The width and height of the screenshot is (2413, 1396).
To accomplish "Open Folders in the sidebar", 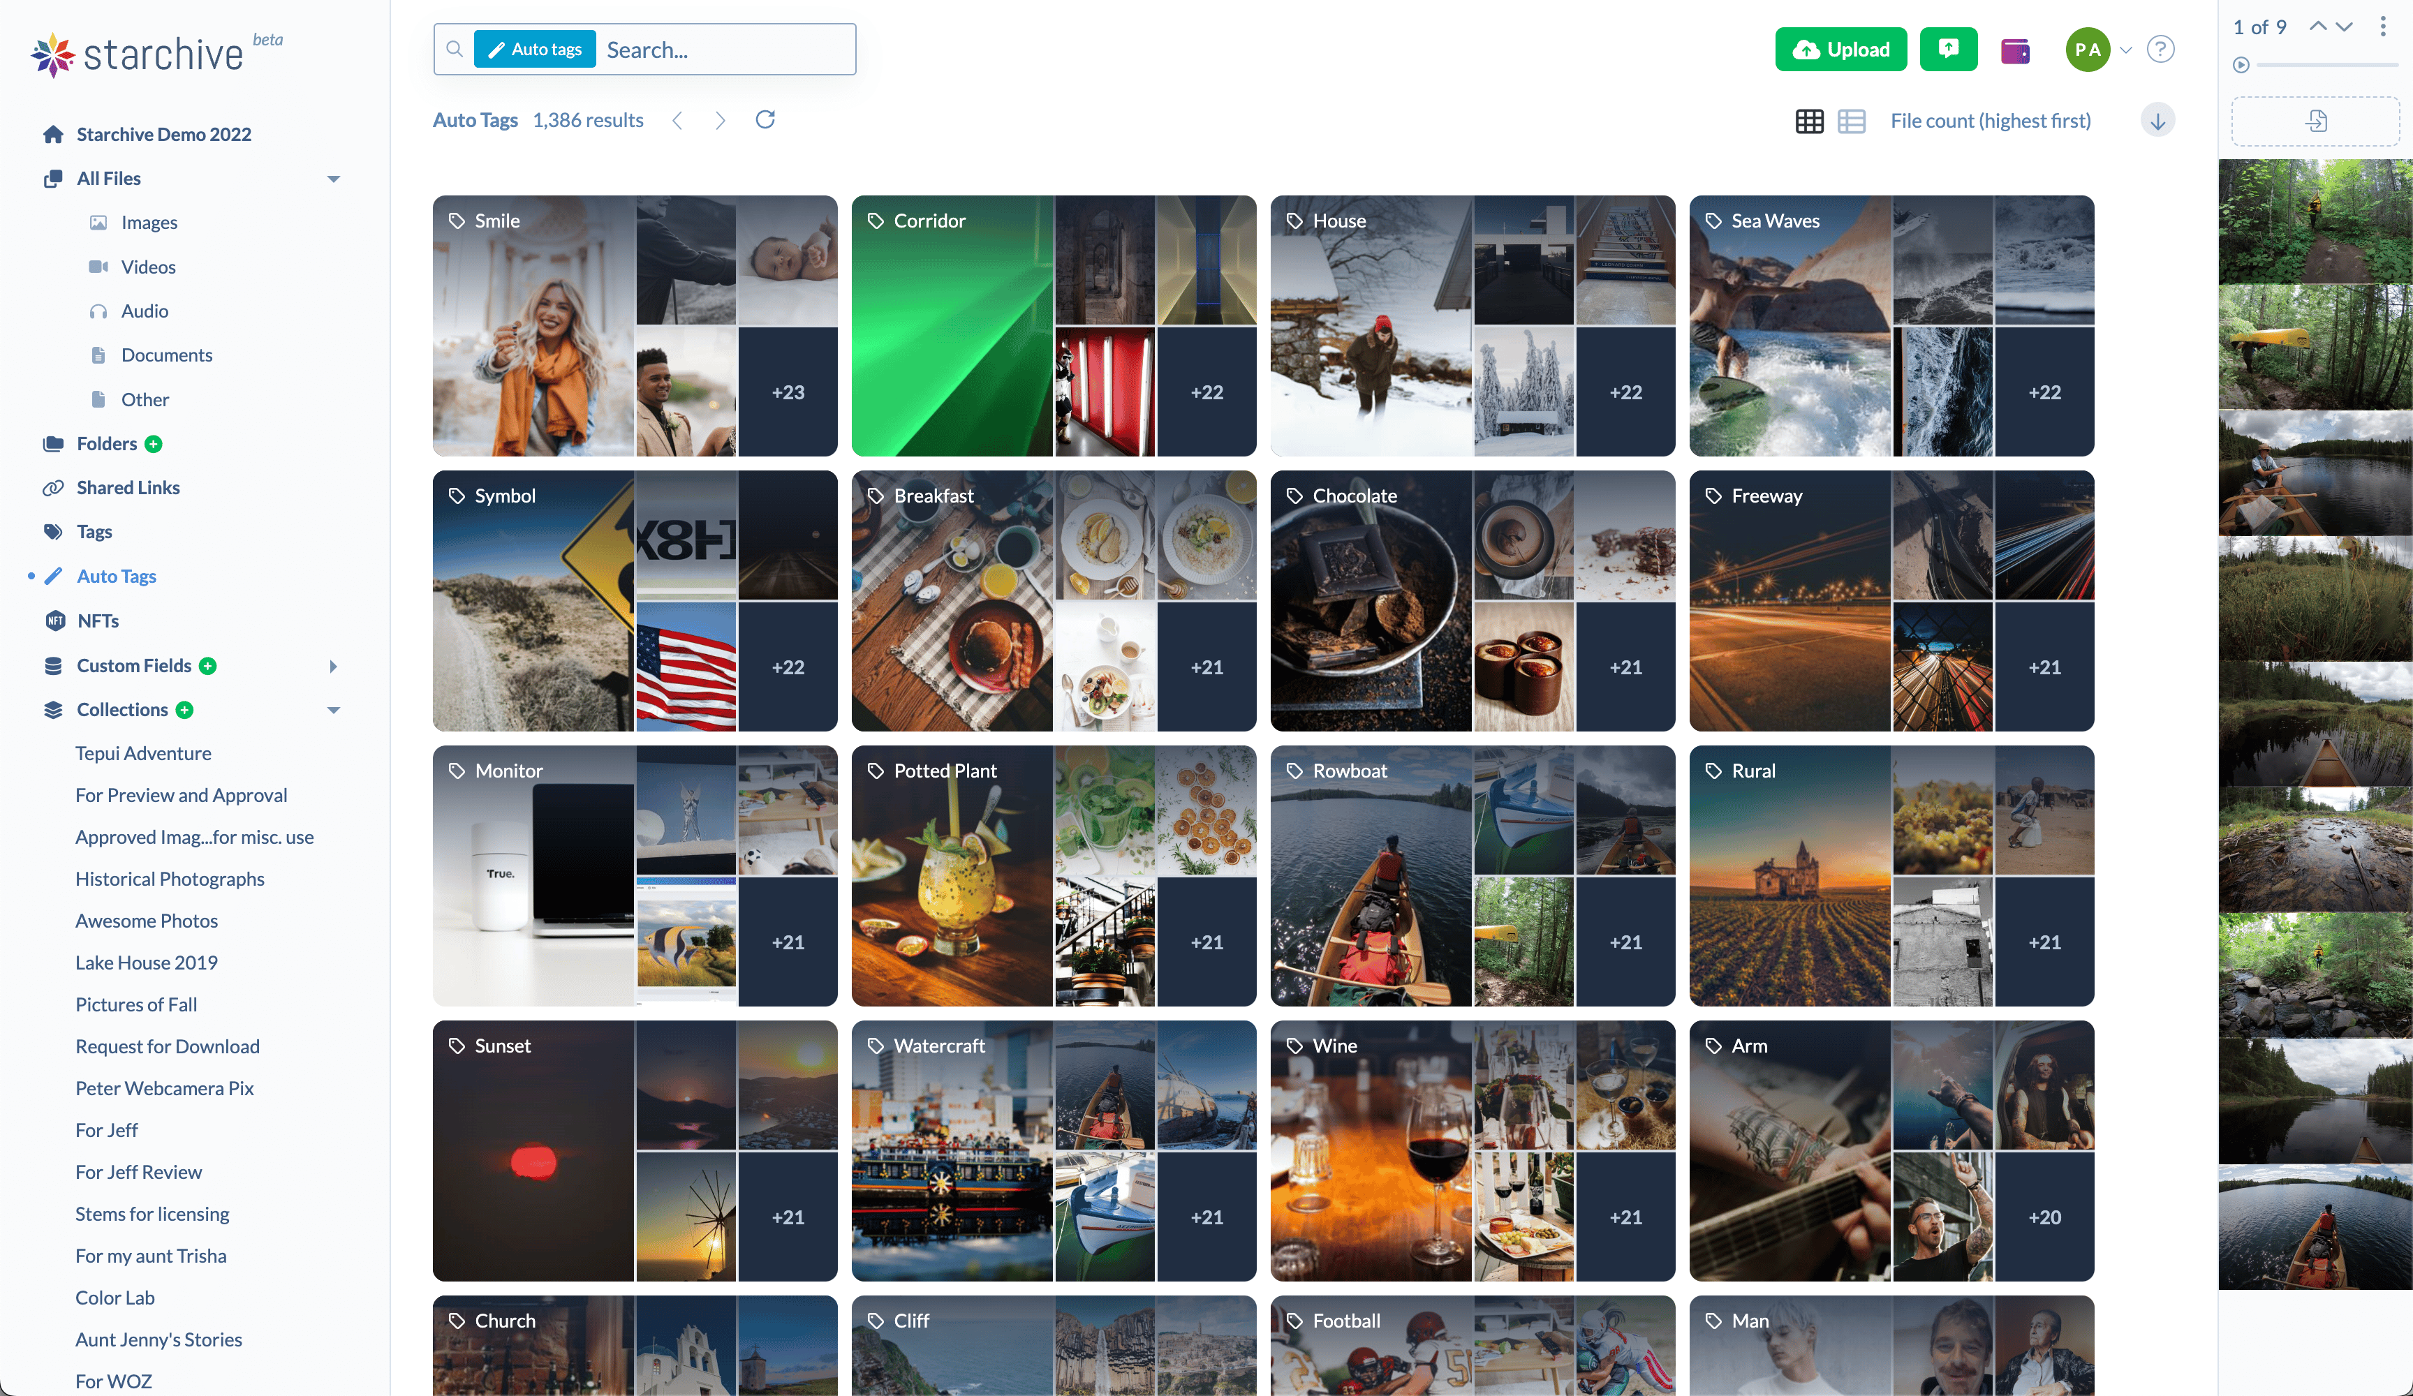I will (106, 443).
